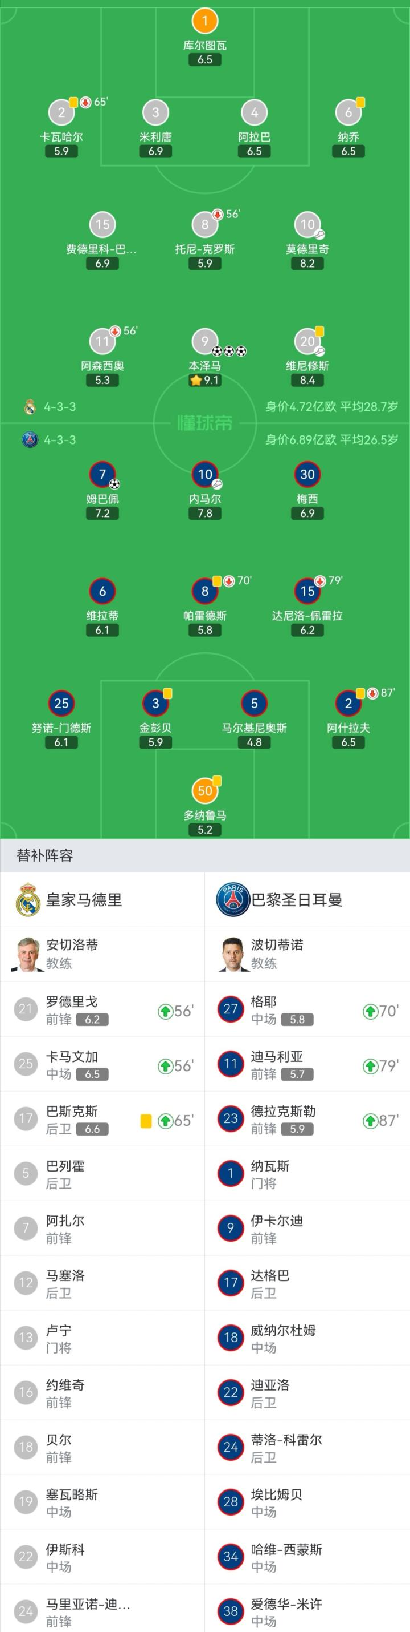Click green sub-in arrow for Draxler
This screenshot has height=1632, width=410.
(x=370, y=1121)
